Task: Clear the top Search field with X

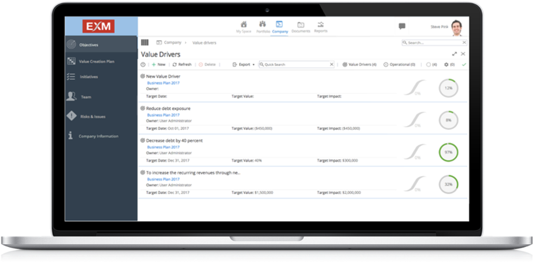Action: (464, 43)
